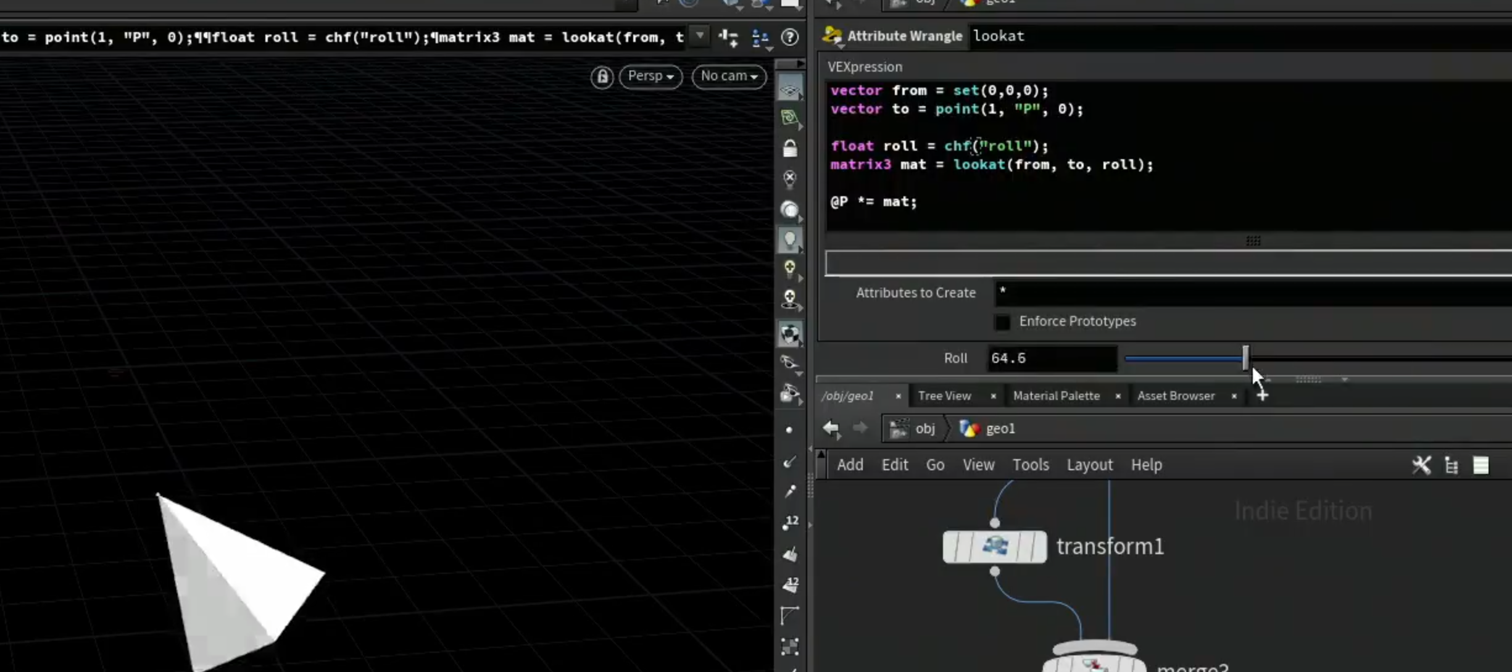Viewport: 1512px width, 672px height.
Task: Expand the operation bar text dropdown arrow
Action: [700, 36]
